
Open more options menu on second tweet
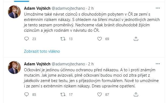[158, 64]
